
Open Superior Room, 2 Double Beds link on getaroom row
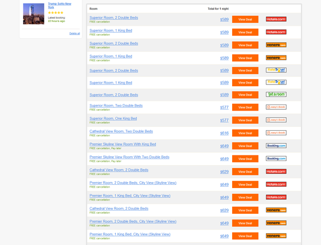point(114,95)
